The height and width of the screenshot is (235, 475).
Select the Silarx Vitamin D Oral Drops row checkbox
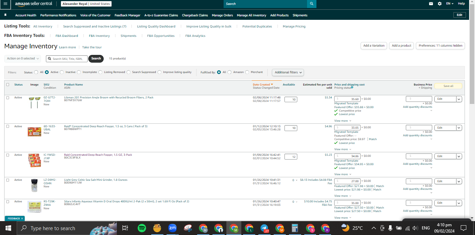8,202
